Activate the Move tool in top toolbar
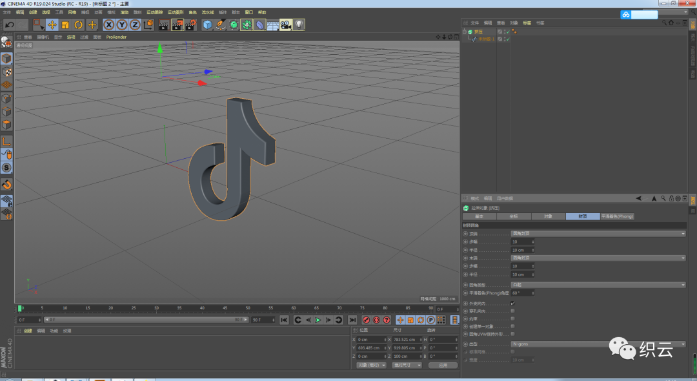 coord(52,25)
